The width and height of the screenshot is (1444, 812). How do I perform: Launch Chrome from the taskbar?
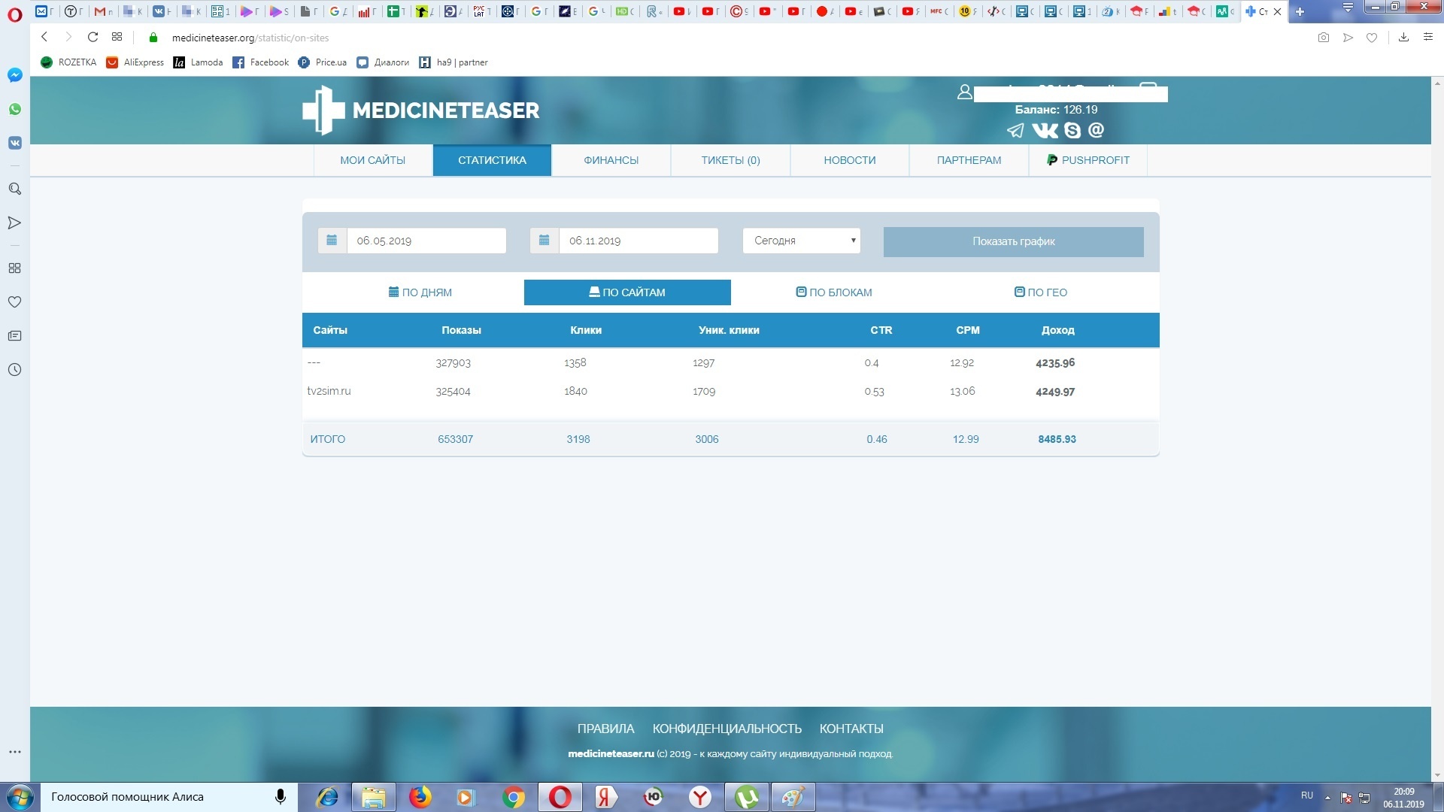tap(514, 797)
